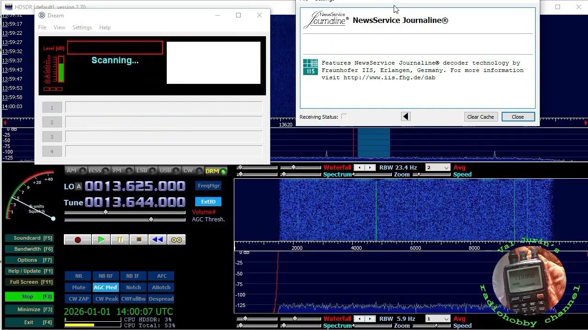The height and width of the screenshot is (330, 588).
Task: Click the loop playback icon
Action: 176,240
